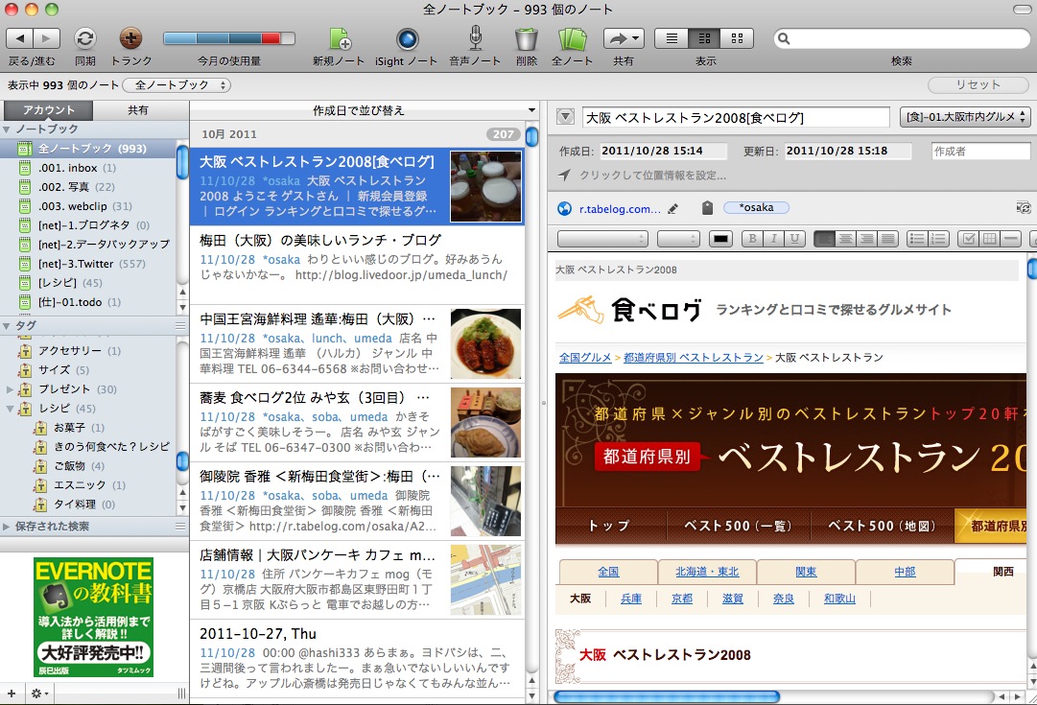
Task: Center-align the text
Action: 845,239
